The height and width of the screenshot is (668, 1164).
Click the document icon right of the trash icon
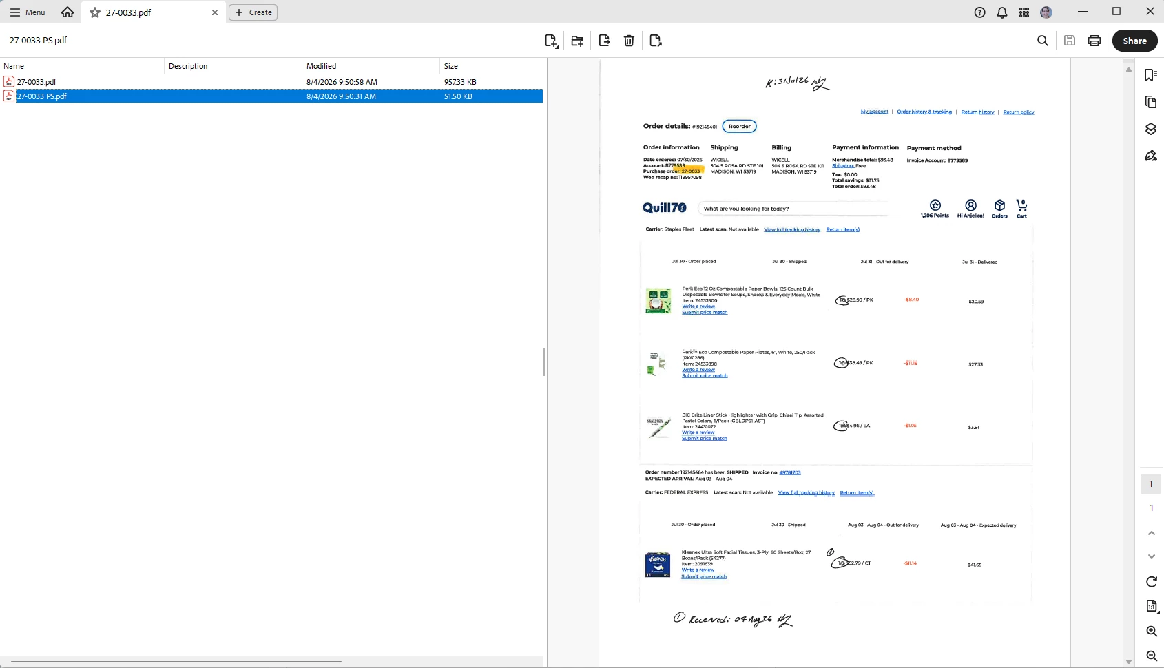click(656, 41)
